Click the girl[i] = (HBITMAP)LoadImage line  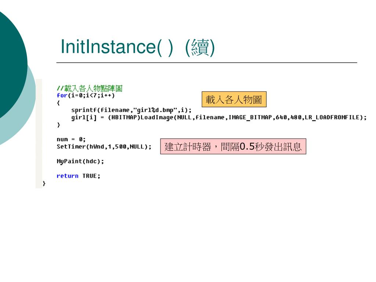pos(219,117)
